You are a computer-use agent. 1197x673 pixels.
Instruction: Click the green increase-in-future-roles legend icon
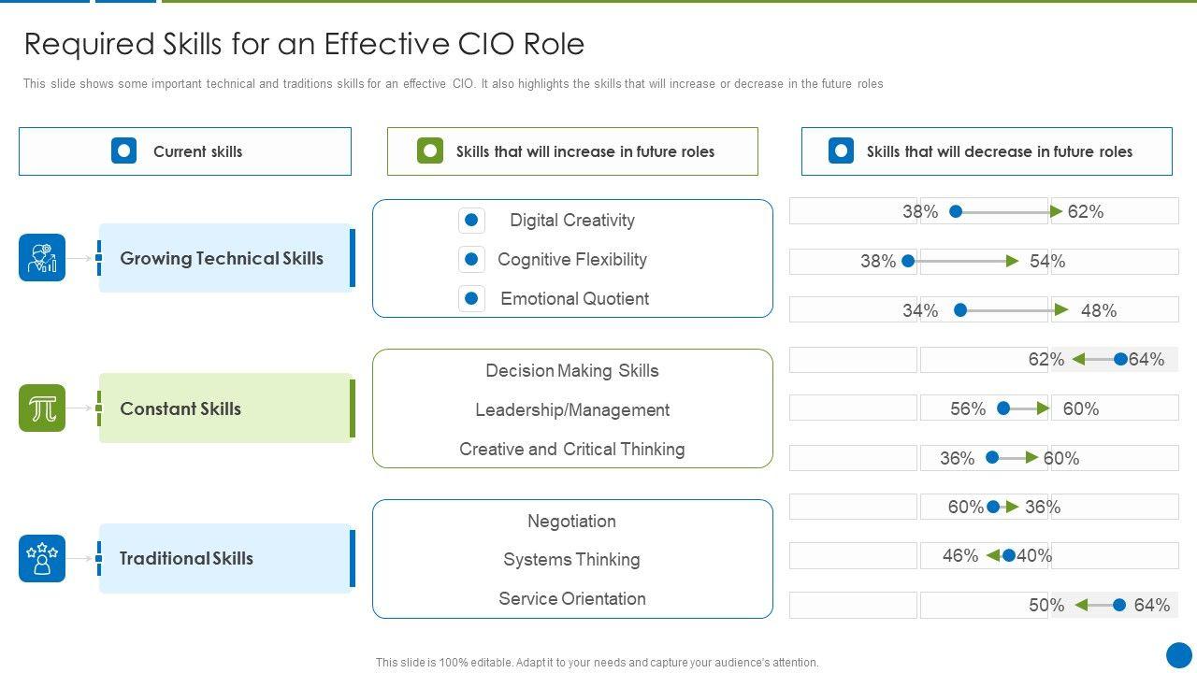429,151
